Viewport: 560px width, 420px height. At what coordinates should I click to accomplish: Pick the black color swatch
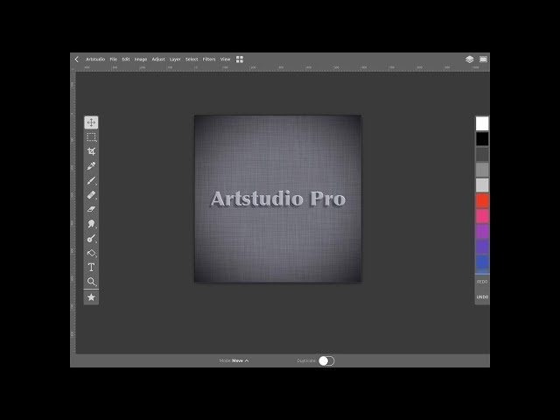(x=482, y=139)
